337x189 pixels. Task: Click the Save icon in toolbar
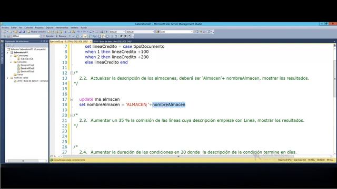pyautogui.click(x=20, y=31)
